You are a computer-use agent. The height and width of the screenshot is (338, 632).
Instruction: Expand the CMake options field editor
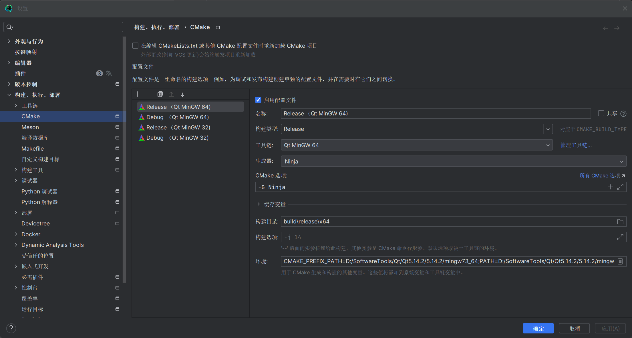(620, 187)
